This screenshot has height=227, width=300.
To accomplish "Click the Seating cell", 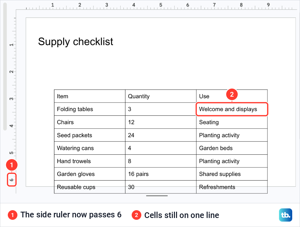I will [x=232, y=122].
